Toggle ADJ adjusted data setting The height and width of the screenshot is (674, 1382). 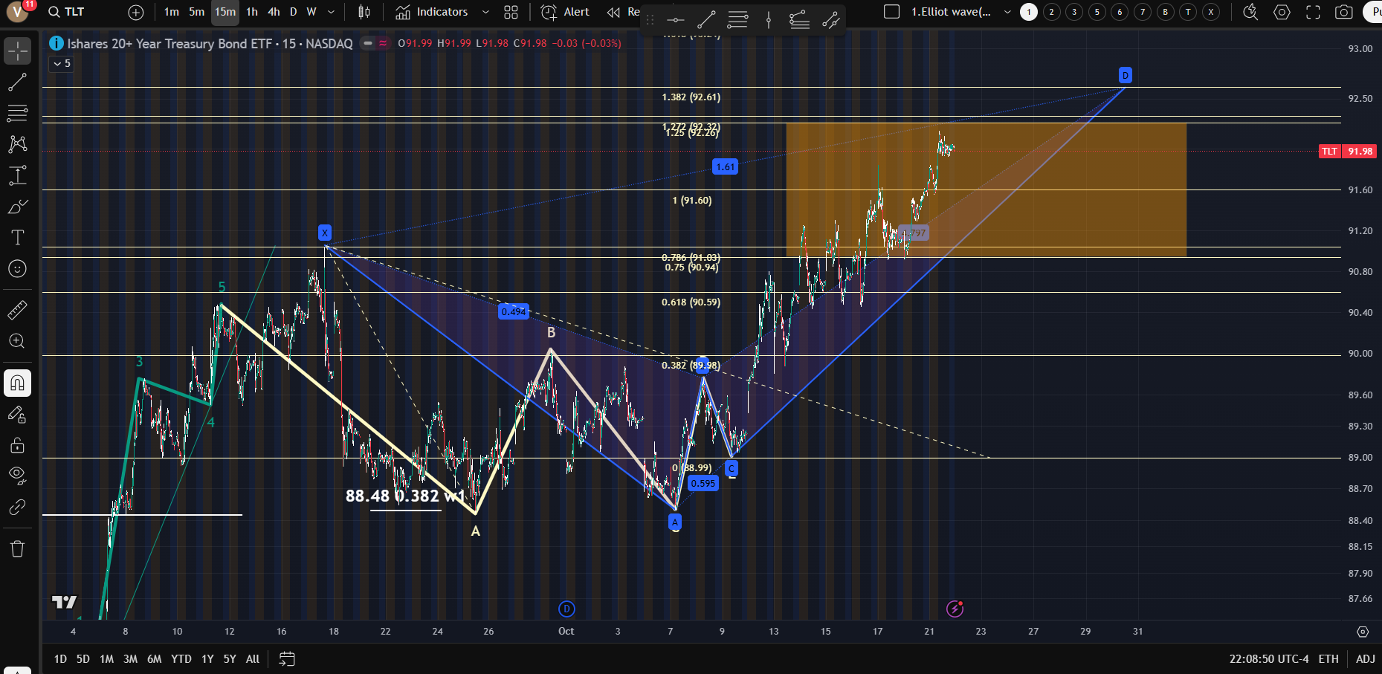pos(1365,659)
